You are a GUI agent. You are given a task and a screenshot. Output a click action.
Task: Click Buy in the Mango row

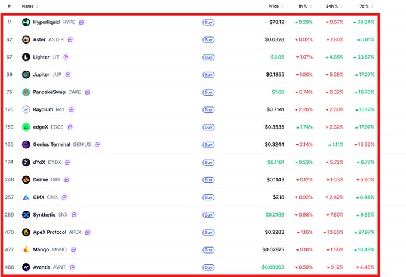tap(208, 250)
